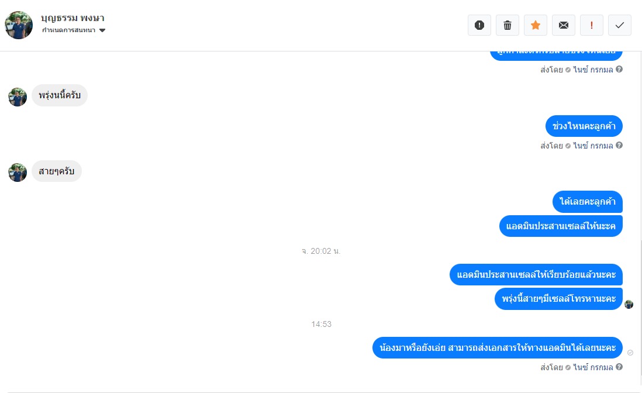Open the conversation assignment dropdown arrow
This screenshot has height=393, width=642.
coord(102,30)
